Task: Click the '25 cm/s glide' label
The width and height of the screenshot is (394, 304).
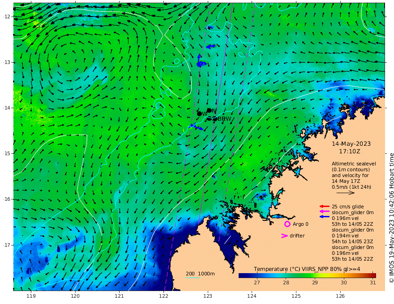Action: pyautogui.click(x=348, y=207)
